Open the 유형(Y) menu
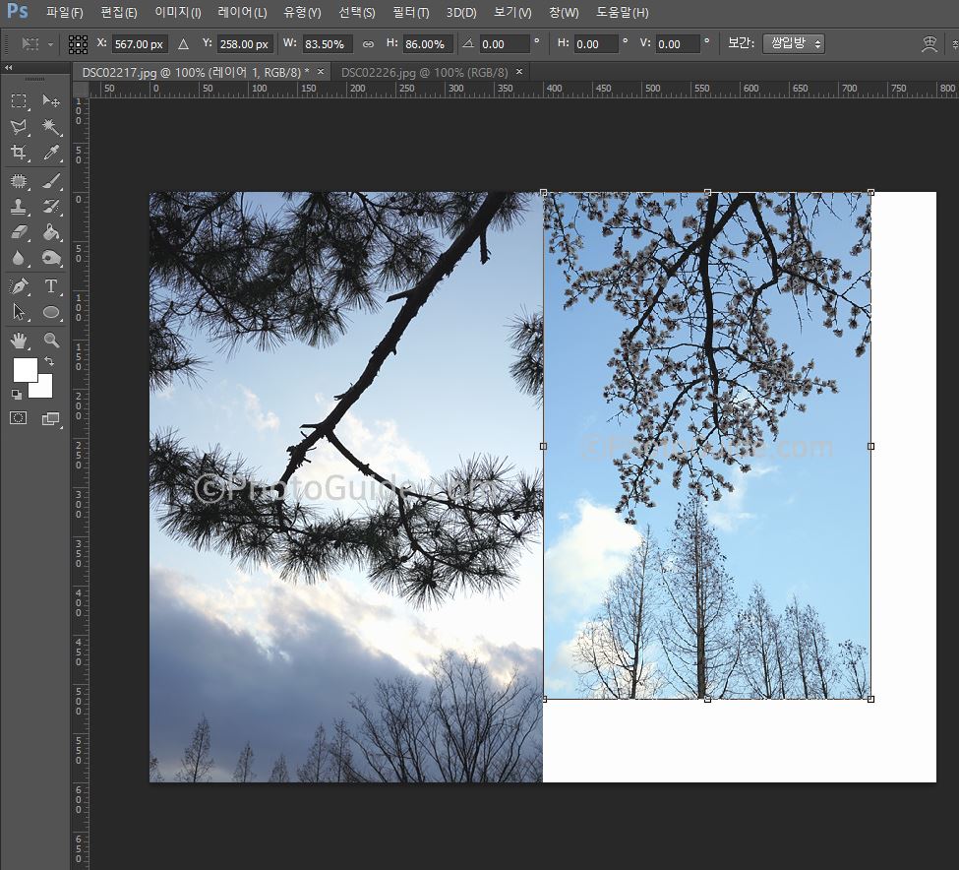Image resolution: width=959 pixels, height=870 pixels. pos(302,12)
